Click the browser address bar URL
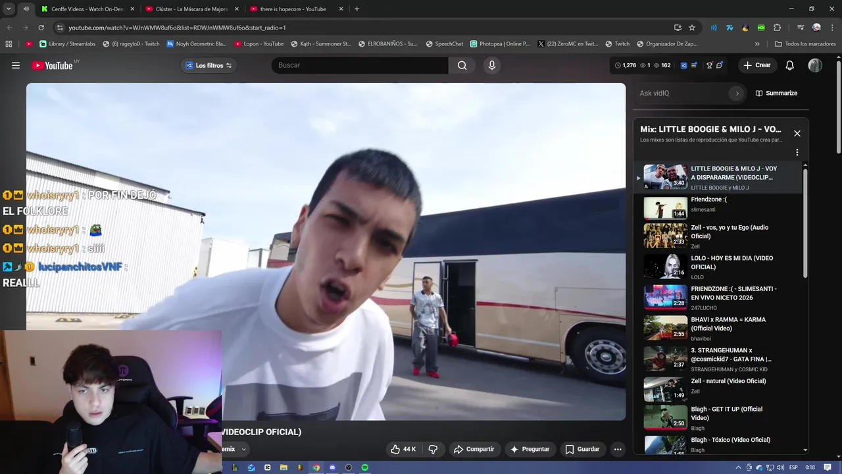 click(x=177, y=28)
